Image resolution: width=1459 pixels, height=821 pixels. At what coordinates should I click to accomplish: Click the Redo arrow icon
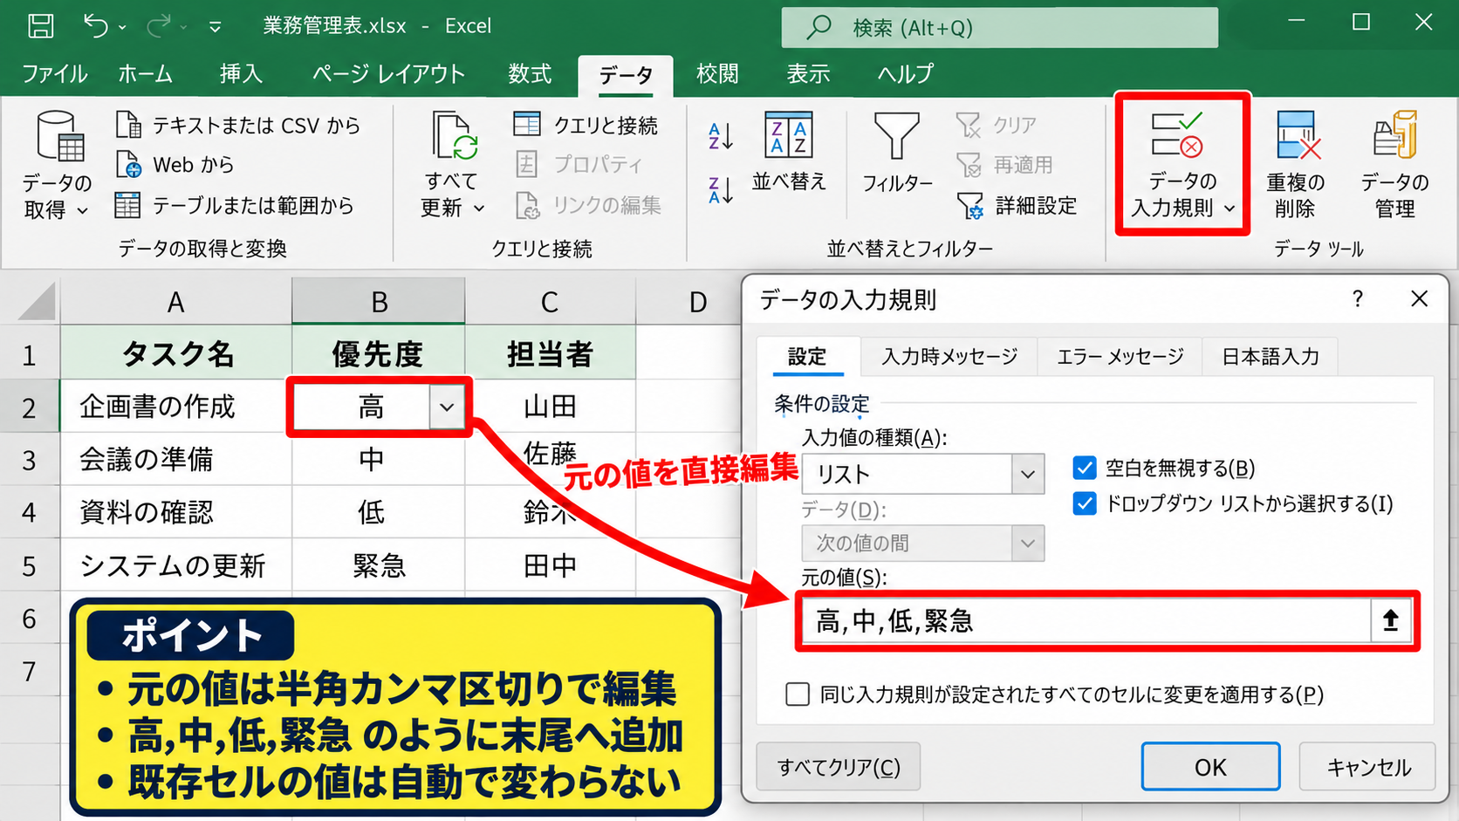(159, 26)
